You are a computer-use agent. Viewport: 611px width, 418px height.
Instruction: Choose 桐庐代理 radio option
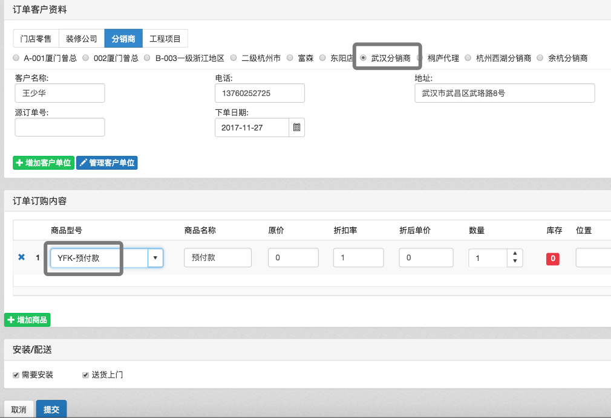420,57
